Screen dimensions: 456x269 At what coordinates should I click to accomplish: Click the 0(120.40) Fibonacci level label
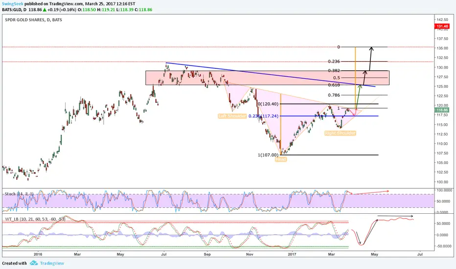point(268,104)
